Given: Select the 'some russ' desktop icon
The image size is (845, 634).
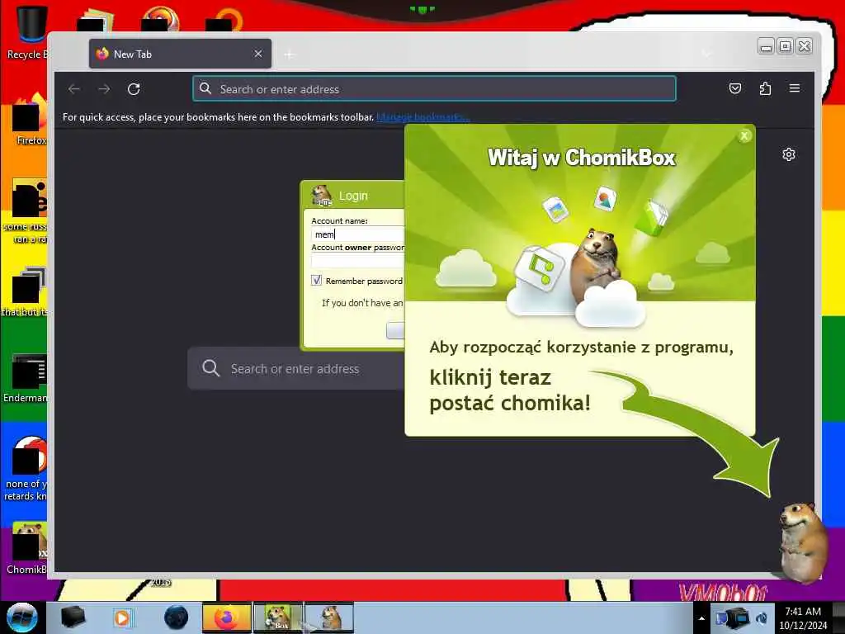Looking at the screenshot, I should pyautogui.click(x=26, y=211).
